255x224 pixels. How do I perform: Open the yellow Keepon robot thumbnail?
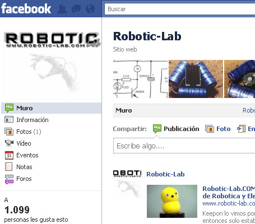click(x=172, y=201)
